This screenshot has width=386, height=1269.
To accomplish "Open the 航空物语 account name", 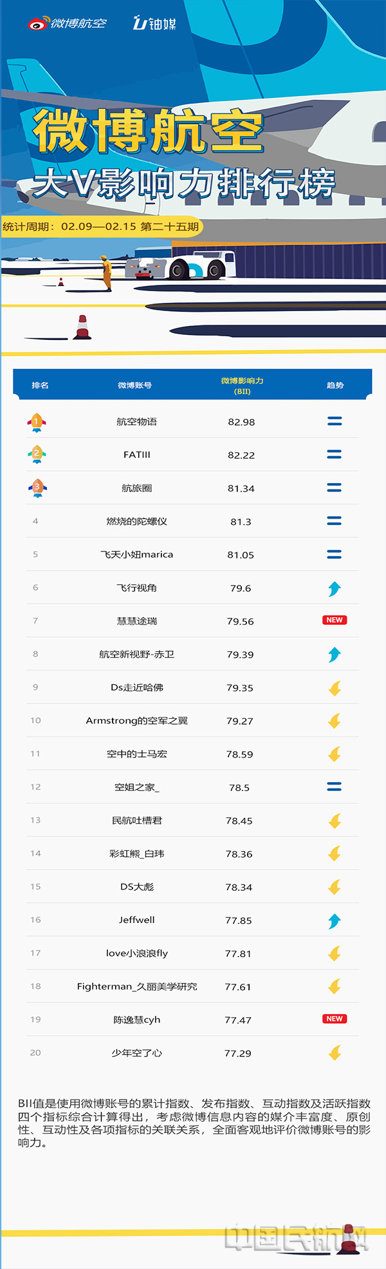I will pyautogui.click(x=136, y=422).
